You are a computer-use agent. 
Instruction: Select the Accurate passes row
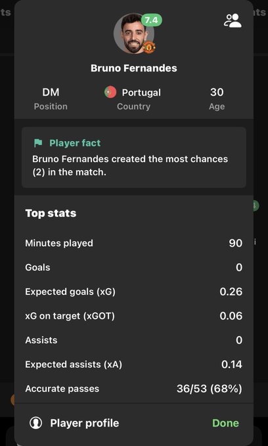click(134, 389)
